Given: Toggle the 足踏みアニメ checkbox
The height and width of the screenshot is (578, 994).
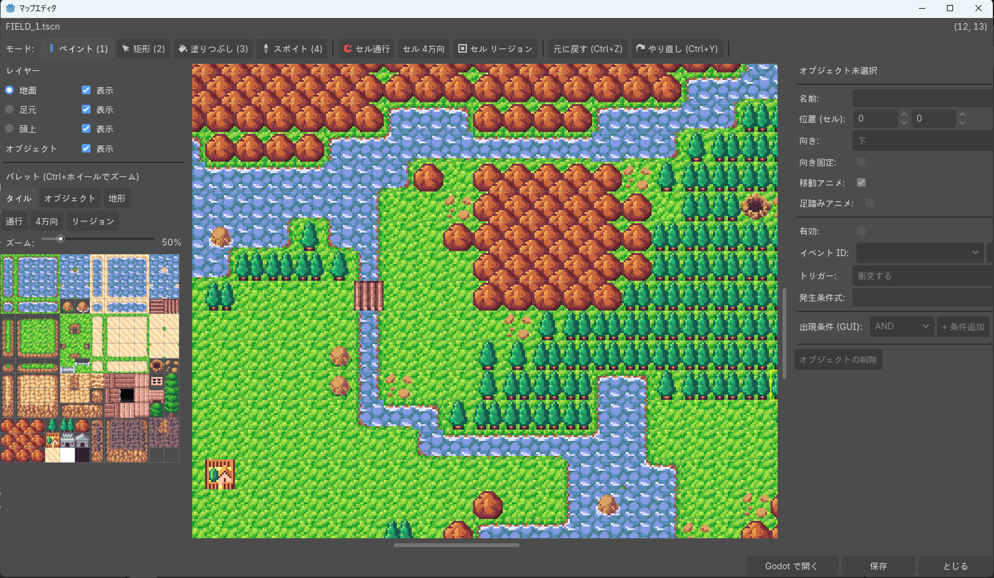Looking at the screenshot, I should pyautogui.click(x=870, y=203).
